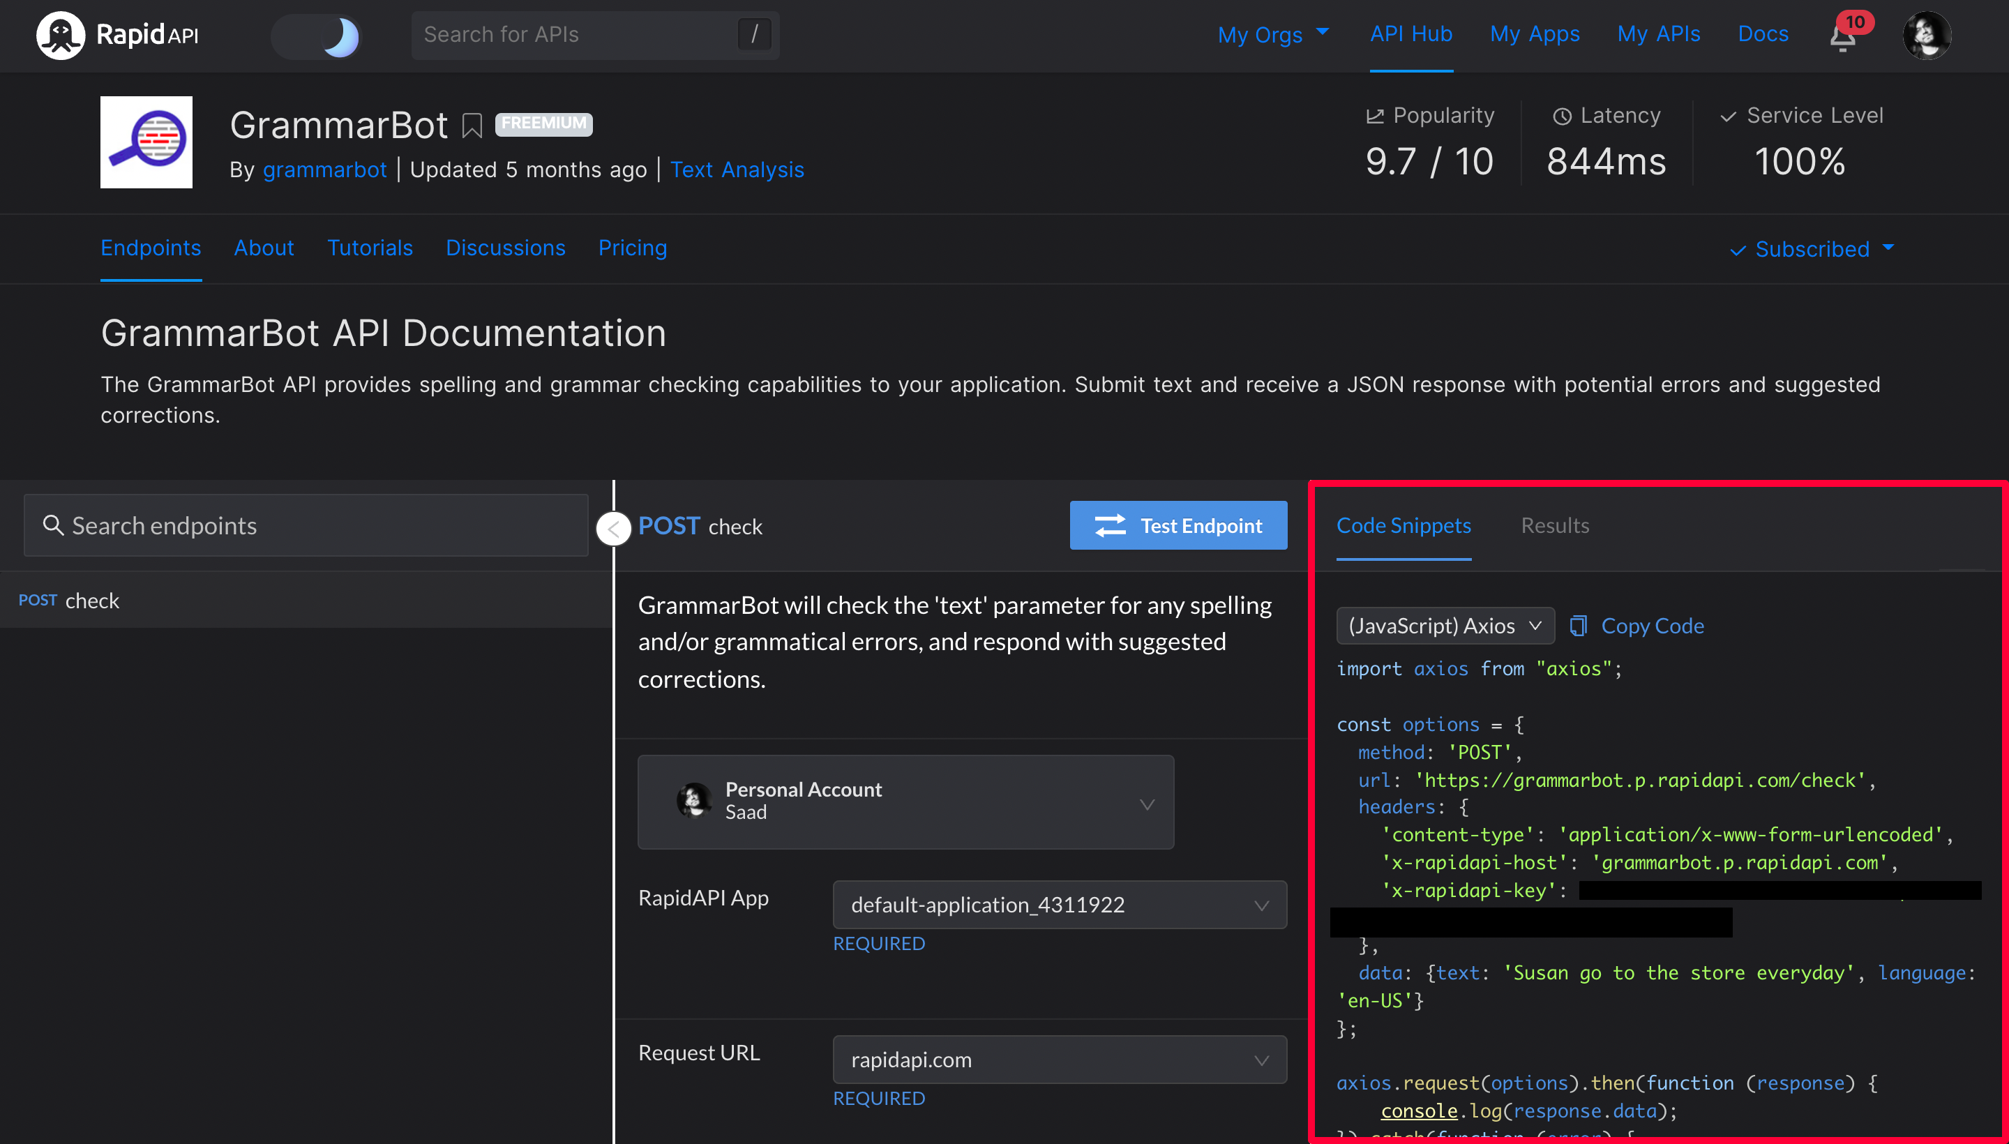The width and height of the screenshot is (2009, 1144).
Task: Click the search endpoints magnifier icon
Action: (x=52, y=526)
